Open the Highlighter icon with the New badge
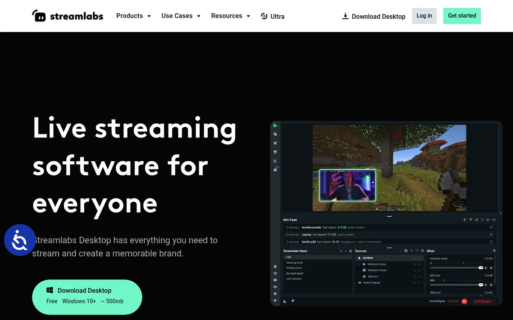513x320 pixels. tap(276, 169)
